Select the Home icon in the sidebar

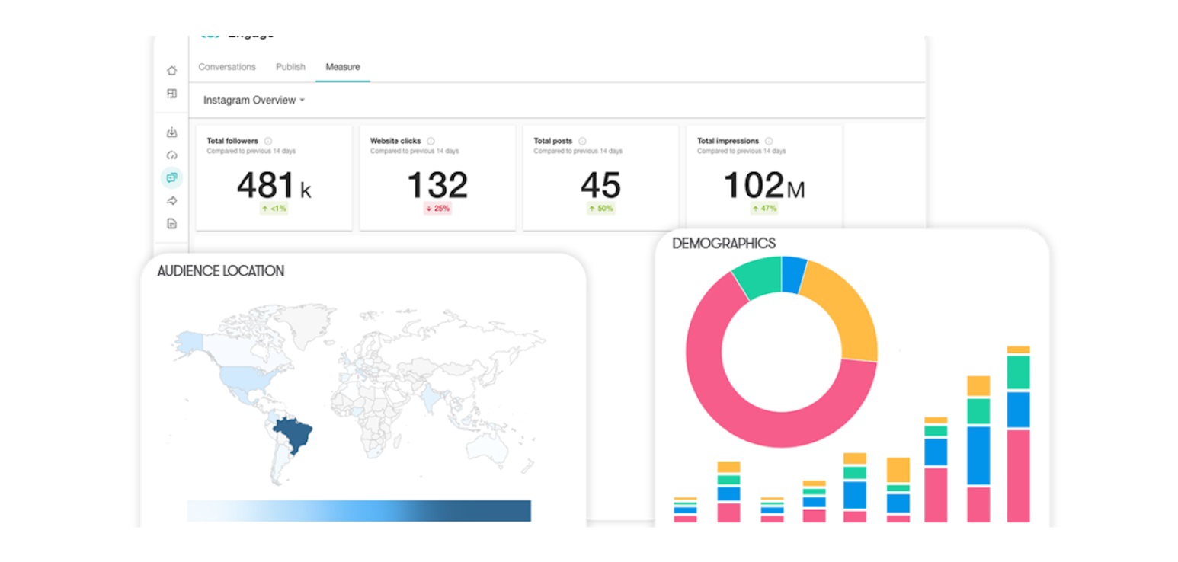click(x=172, y=72)
